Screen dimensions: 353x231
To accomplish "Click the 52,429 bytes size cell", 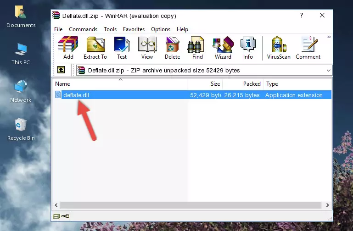I will (x=205, y=95).
